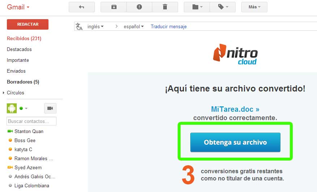Open the chat with Liga Colombiana
The height and width of the screenshot is (192, 317).
coord(32,186)
